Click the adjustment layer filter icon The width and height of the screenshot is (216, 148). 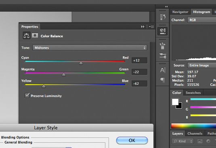208,141
